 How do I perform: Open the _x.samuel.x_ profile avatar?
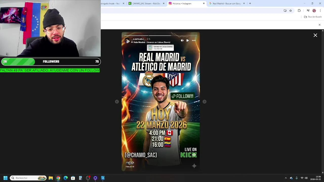pyautogui.click(x=127, y=40)
